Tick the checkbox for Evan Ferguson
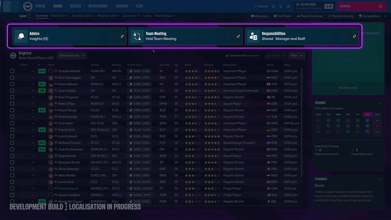The image size is (391, 220). (12, 97)
